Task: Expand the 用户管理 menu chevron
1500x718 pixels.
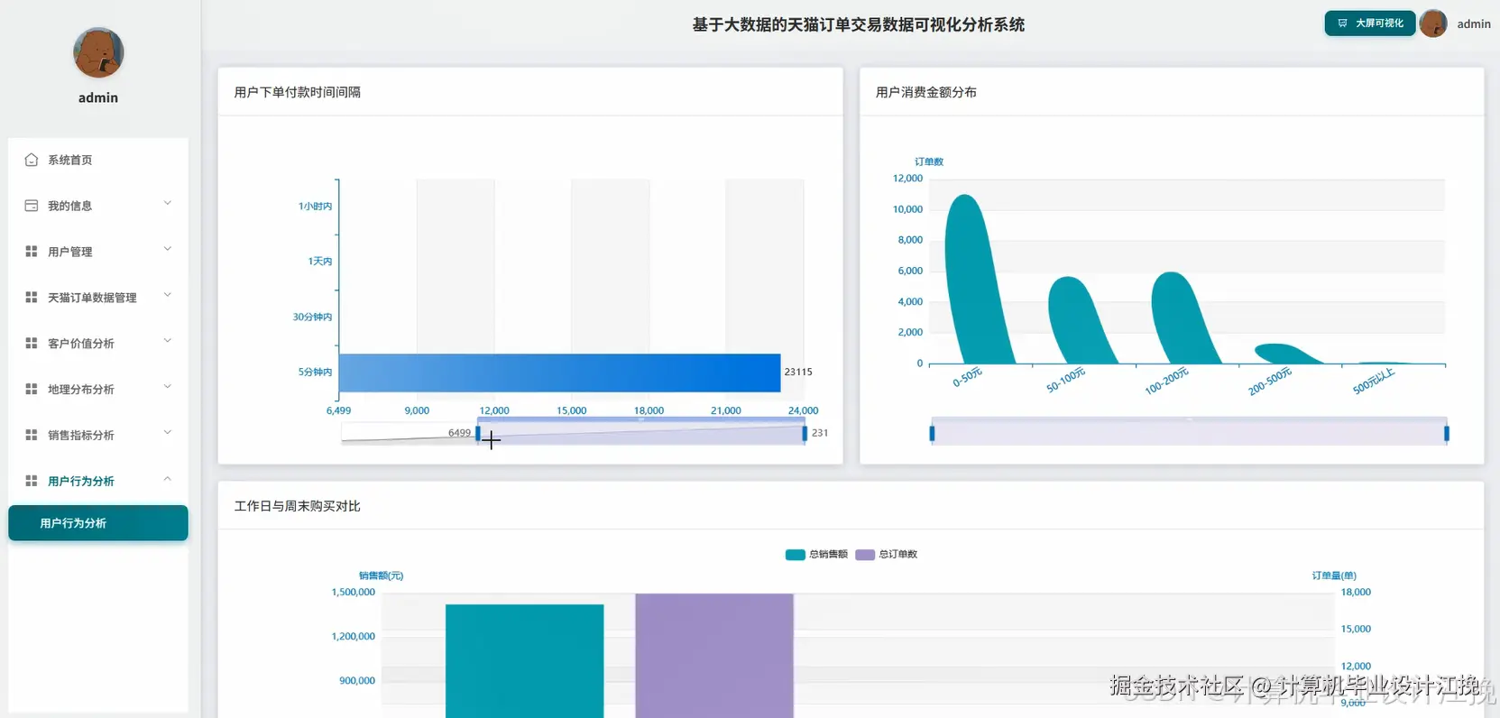Action: pos(167,250)
